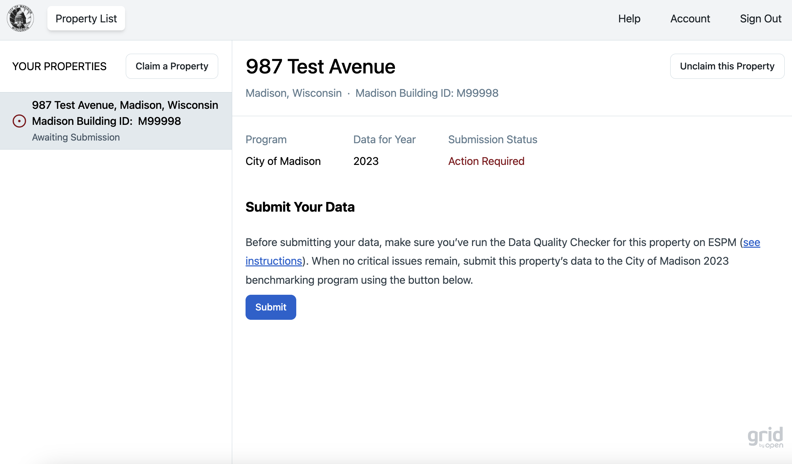Click the grid by Open logo
The width and height of the screenshot is (792, 464).
click(x=765, y=437)
